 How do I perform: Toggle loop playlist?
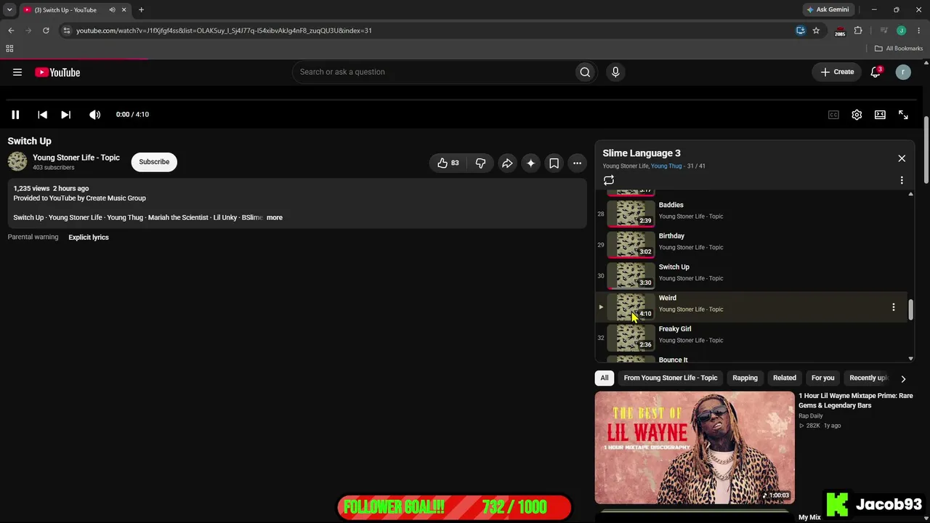pos(609,180)
